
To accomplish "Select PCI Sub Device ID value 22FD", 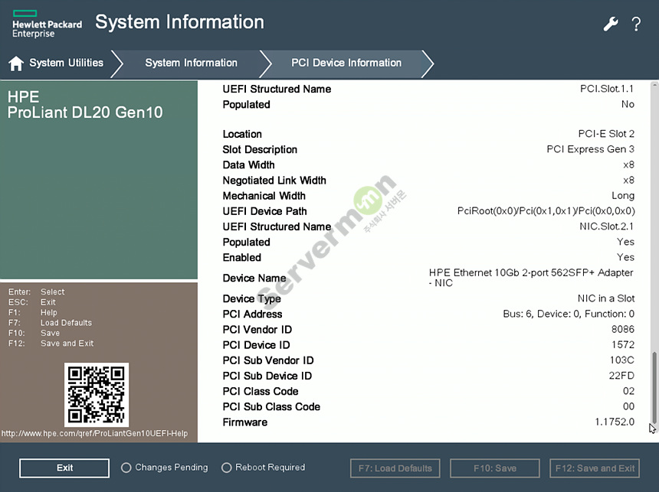I will coord(621,376).
